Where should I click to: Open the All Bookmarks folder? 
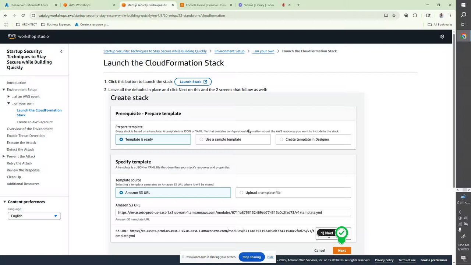(x=440, y=24)
